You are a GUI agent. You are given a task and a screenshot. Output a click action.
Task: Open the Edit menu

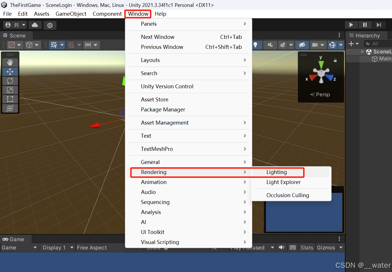23,14
